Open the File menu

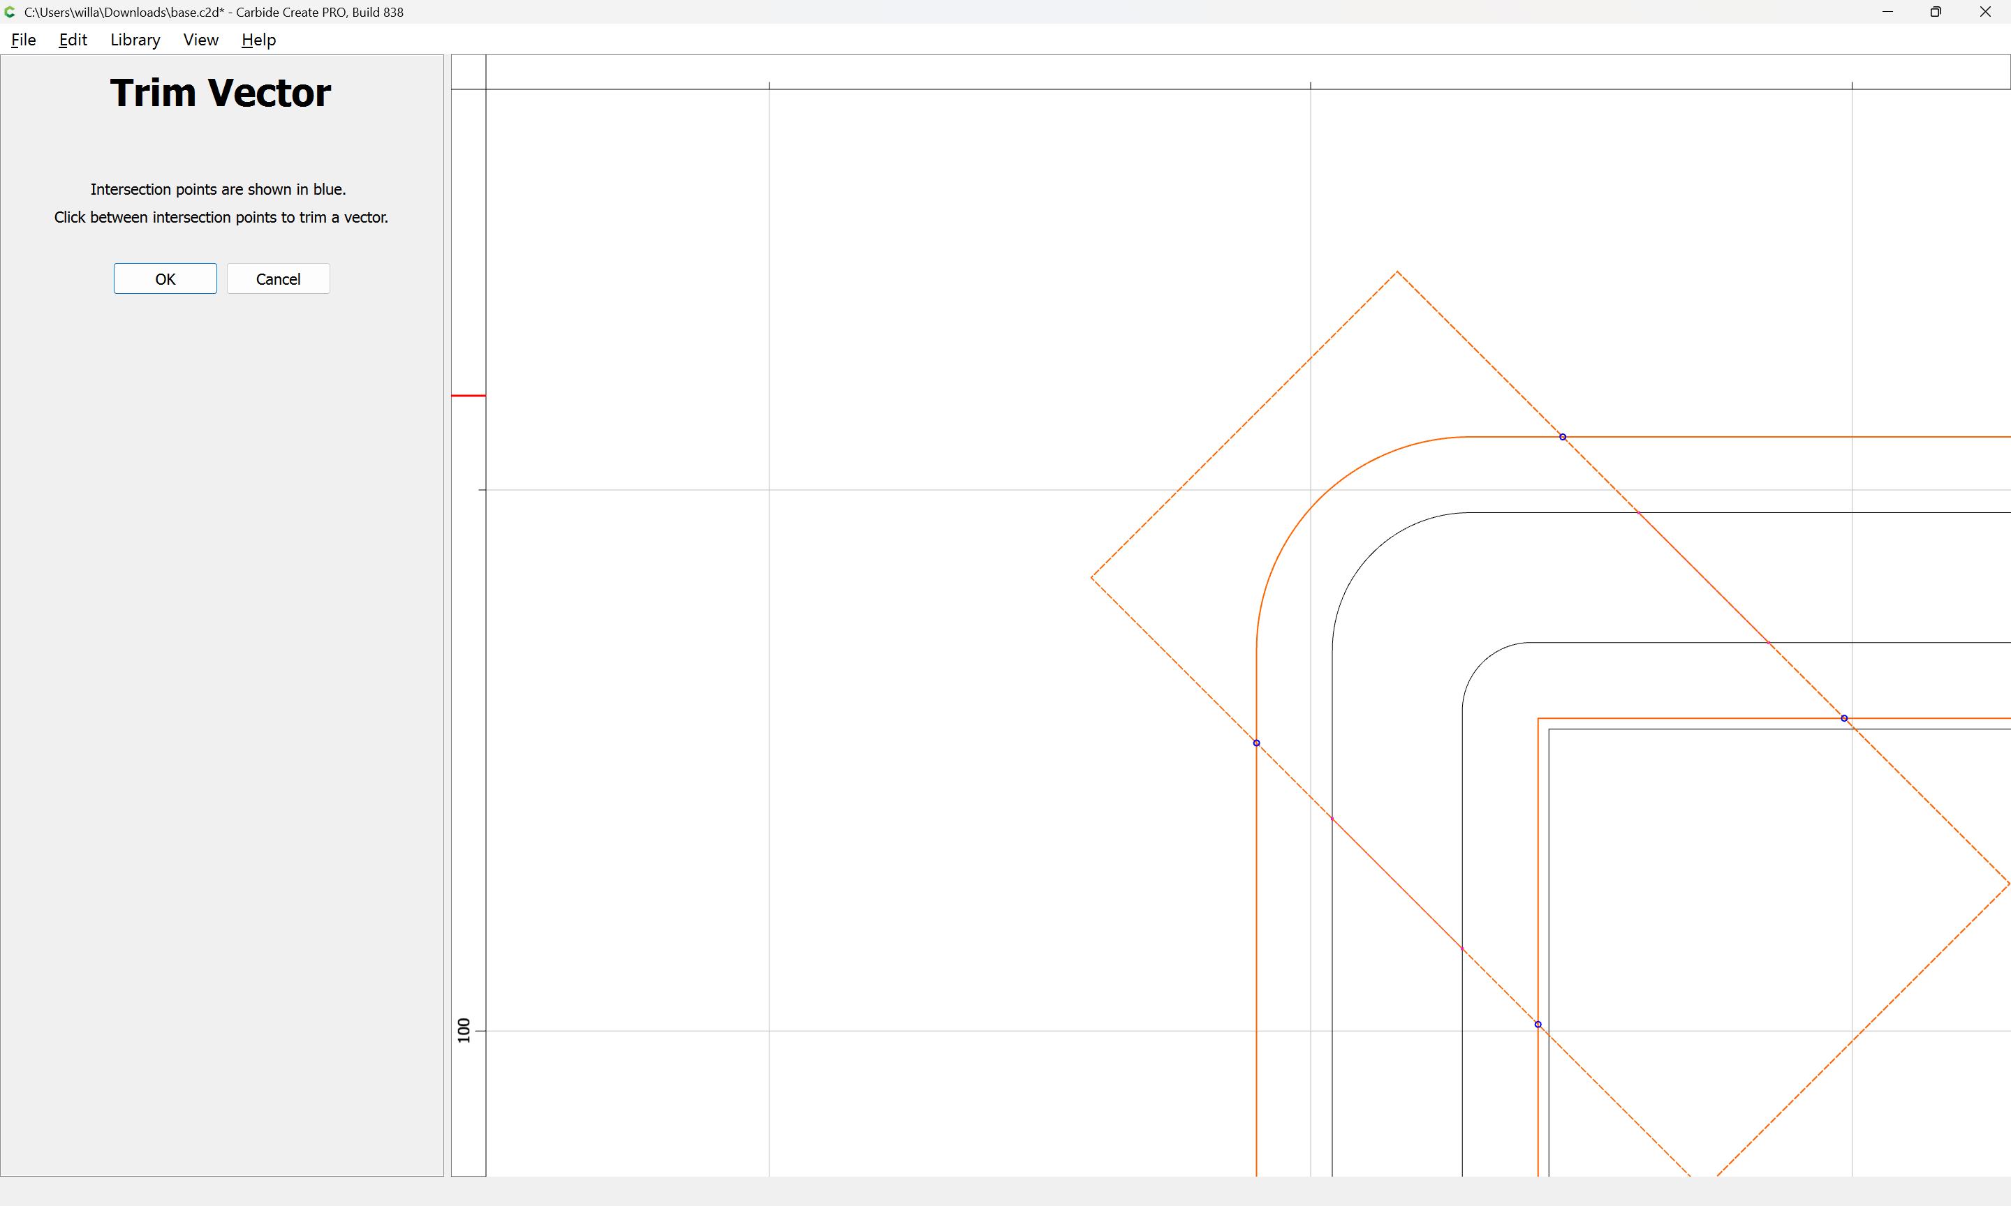click(x=23, y=40)
